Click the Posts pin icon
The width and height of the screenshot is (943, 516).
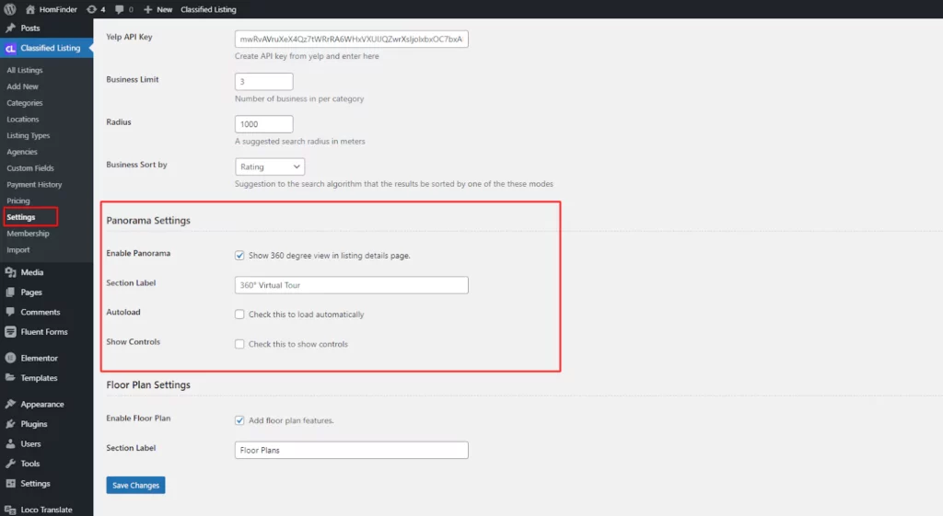click(x=10, y=28)
